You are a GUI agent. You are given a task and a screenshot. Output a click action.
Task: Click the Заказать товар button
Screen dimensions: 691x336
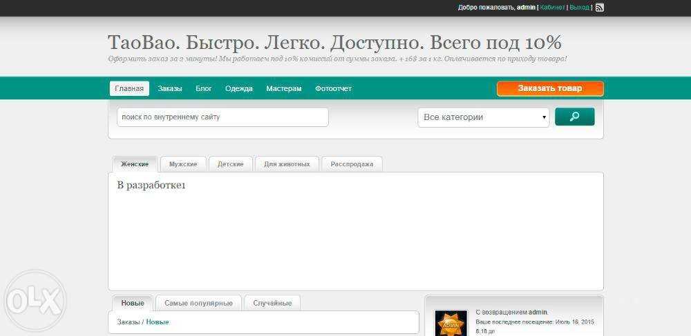coord(550,88)
